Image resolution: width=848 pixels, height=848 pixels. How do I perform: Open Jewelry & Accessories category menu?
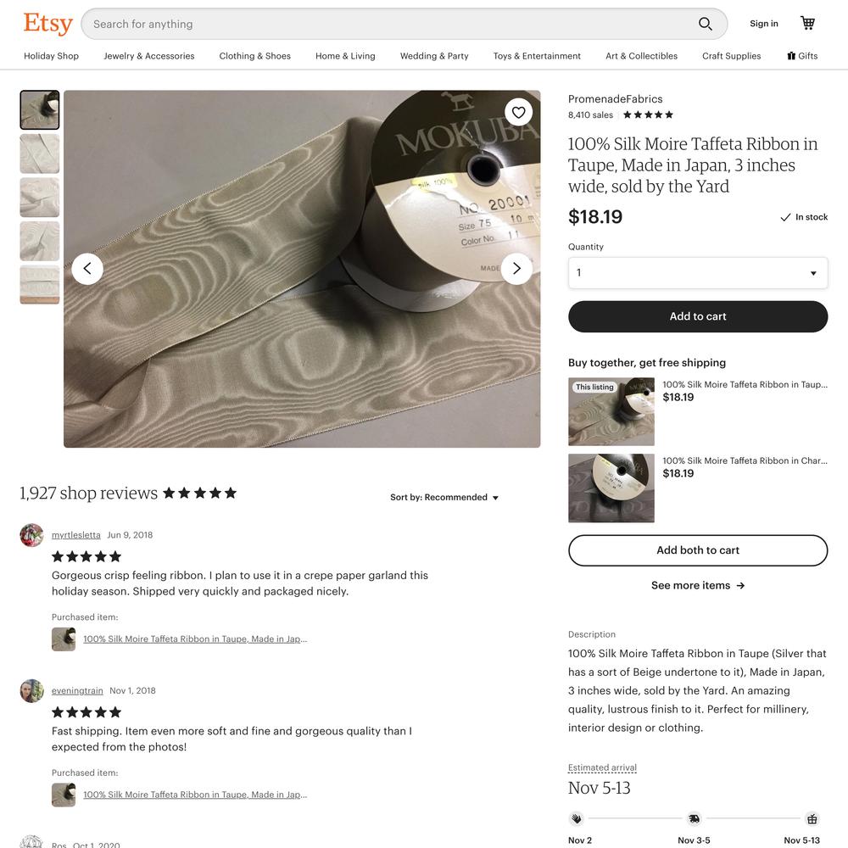click(x=148, y=56)
